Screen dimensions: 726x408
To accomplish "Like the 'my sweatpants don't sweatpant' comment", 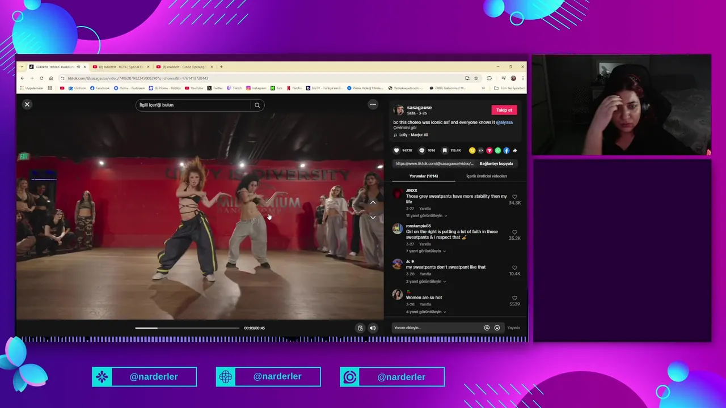I will point(514,267).
